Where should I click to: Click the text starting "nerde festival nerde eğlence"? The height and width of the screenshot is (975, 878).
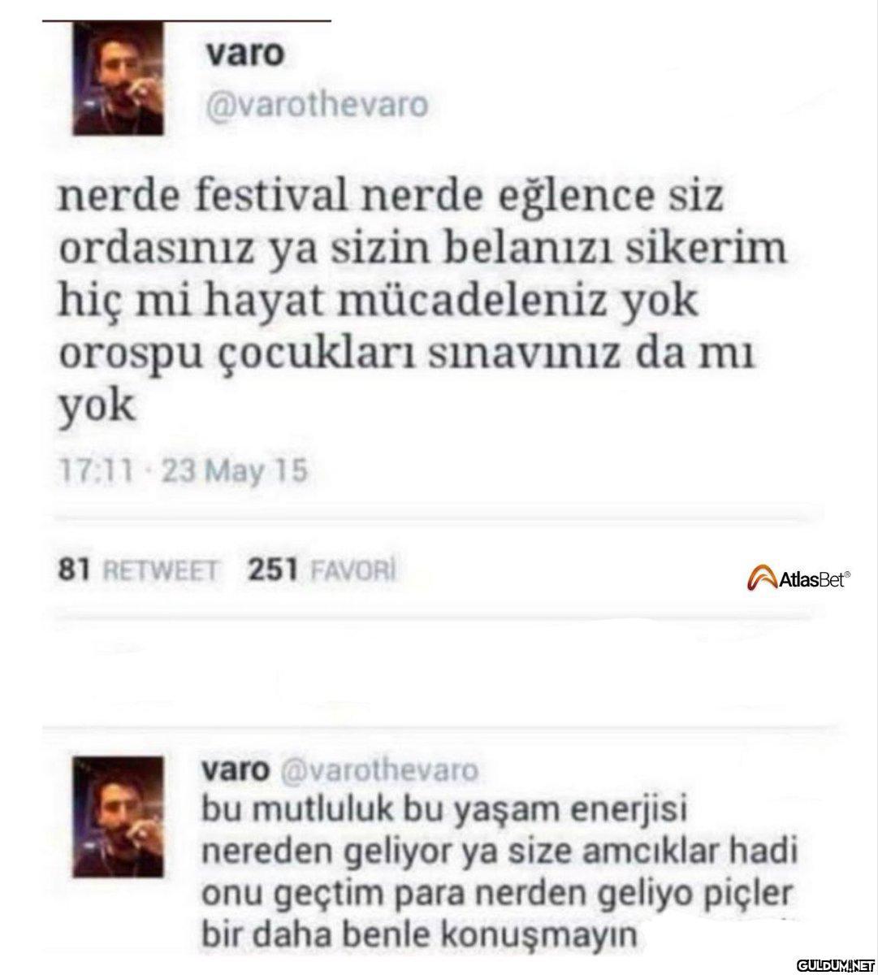coord(422,302)
